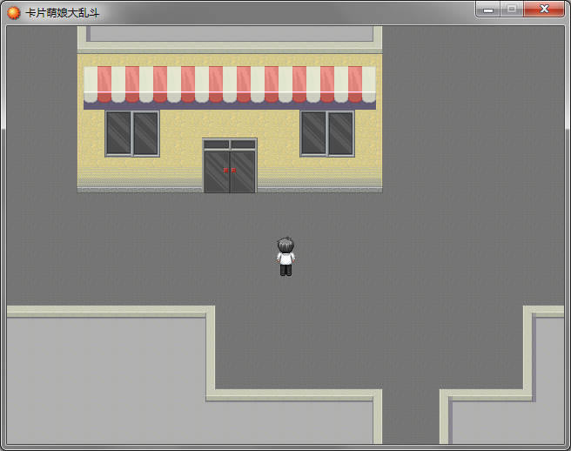Maximize the game window
571x451 pixels.
pyautogui.click(x=512, y=9)
